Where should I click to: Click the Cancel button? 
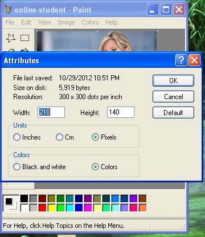tap(173, 96)
